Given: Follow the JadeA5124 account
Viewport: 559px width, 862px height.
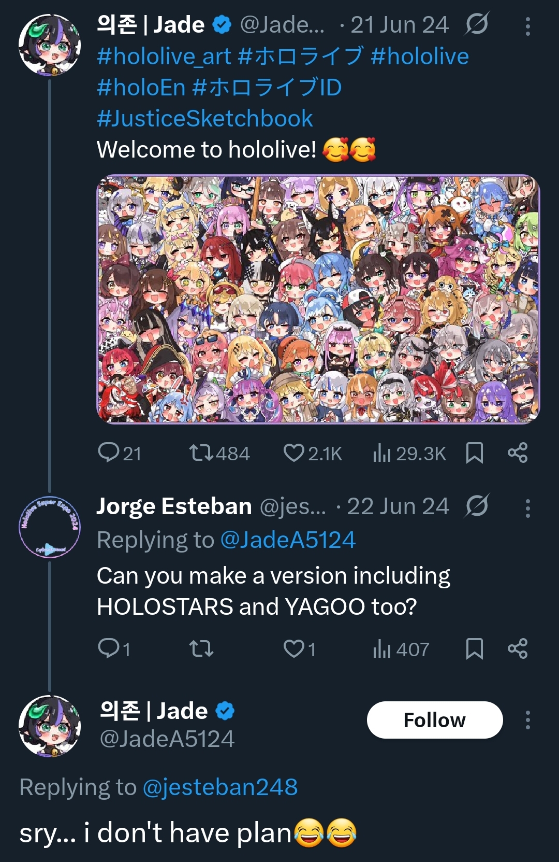Looking at the screenshot, I should (434, 720).
